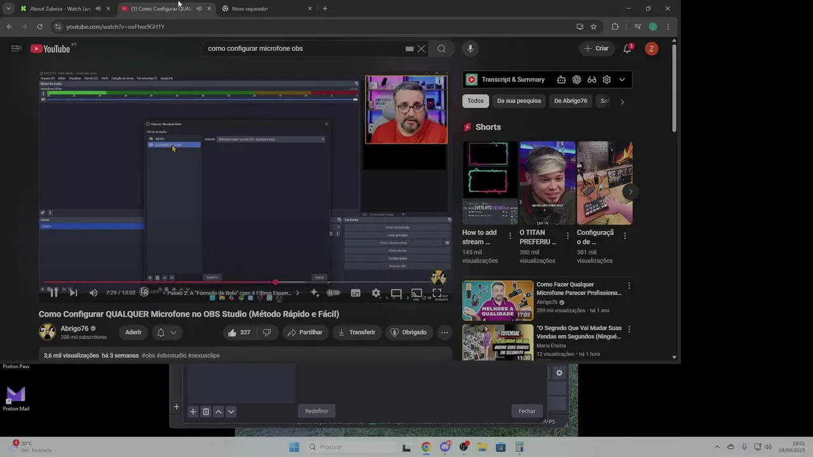Viewport: 813px width, 457px height.
Task: Click Redefinir in the background OBS window
Action: [x=316, y=411]
